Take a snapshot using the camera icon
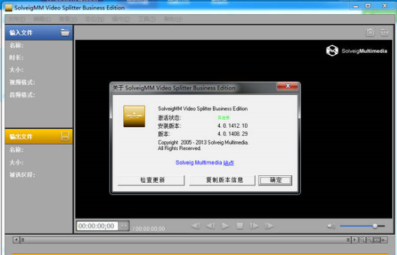Screen dimensions: 397x255 (370, 32)
